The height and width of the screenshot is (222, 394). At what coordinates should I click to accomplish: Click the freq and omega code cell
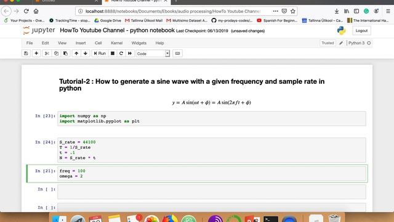click(x=212, y=173)
